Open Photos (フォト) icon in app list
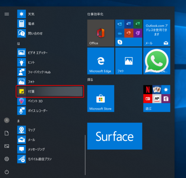Viewport: 186px width, 178px height. coord(22,82)
